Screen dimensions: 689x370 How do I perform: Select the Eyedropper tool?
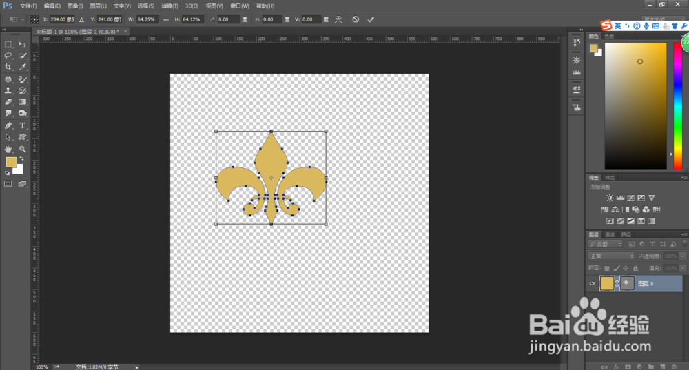[x=23, y=67]
